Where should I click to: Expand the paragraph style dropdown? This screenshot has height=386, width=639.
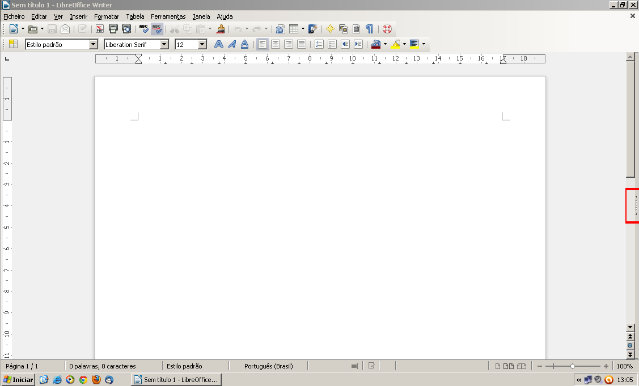94,44
